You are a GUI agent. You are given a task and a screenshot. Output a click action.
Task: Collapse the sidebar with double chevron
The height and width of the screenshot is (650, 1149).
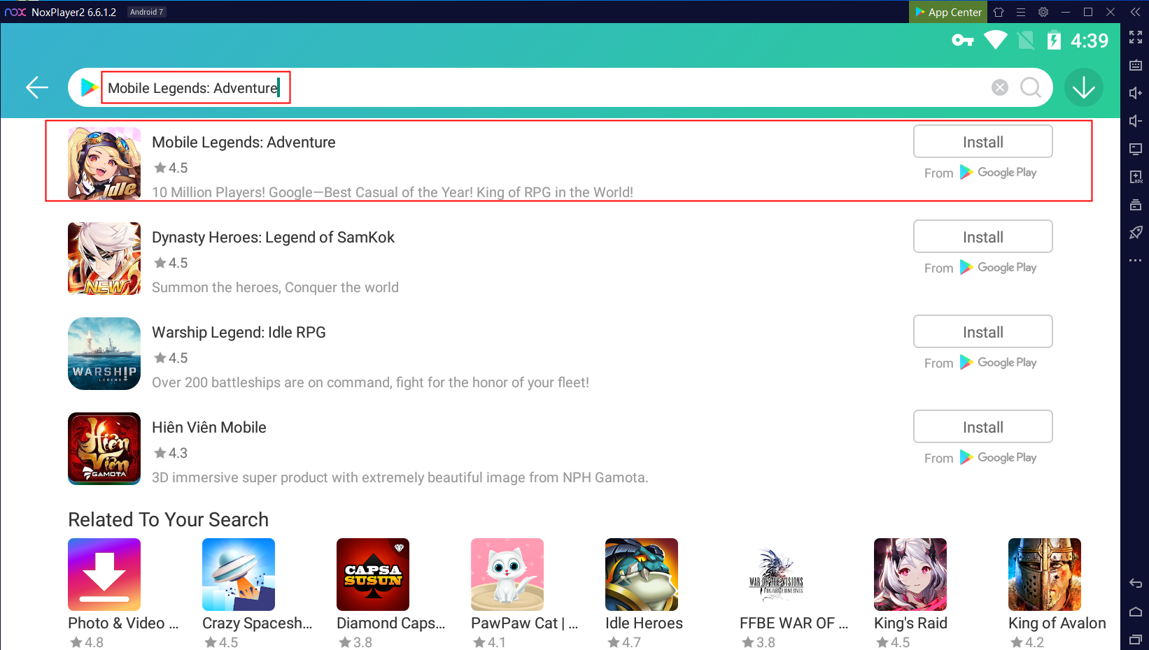1135,12
